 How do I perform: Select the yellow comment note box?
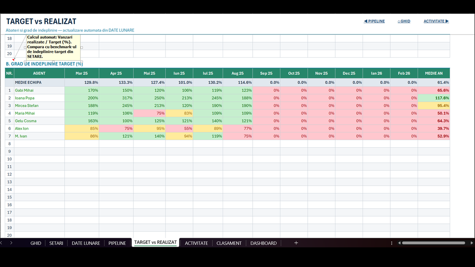tap(53, 47)
